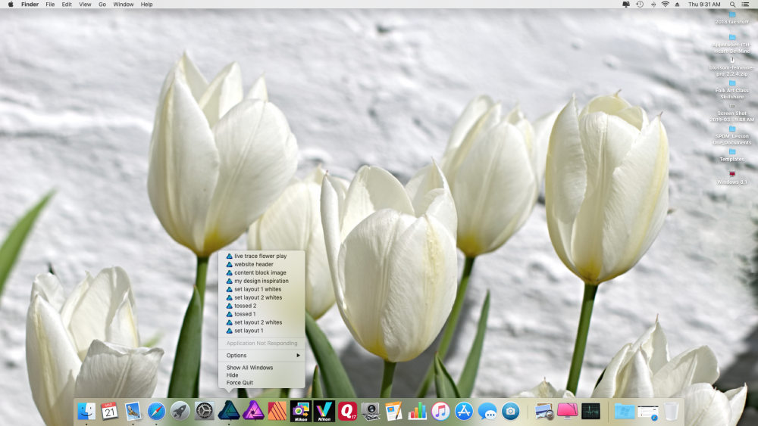Viewport: 758px width, 426px height.
Task: Select the AppMarket-ITH-Heart-Be-Mine folder
Action: 732,44
